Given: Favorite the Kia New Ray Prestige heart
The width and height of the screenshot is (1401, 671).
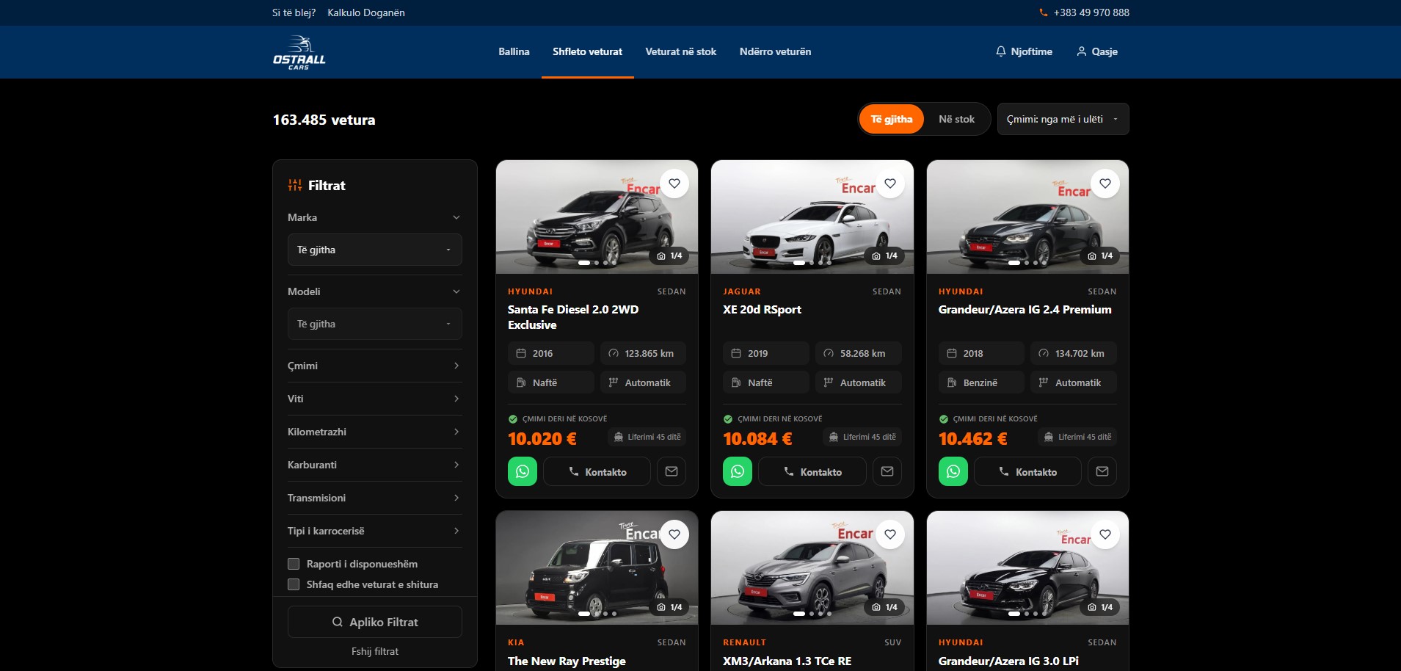Looking at the screenshot, I should (x=674, y=534).
